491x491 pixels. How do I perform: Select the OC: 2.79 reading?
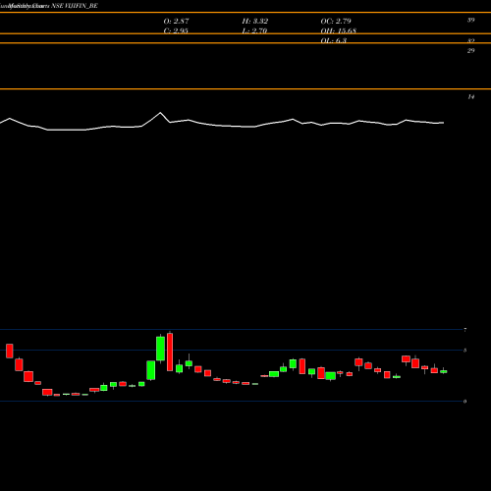(x=336, y=21)
